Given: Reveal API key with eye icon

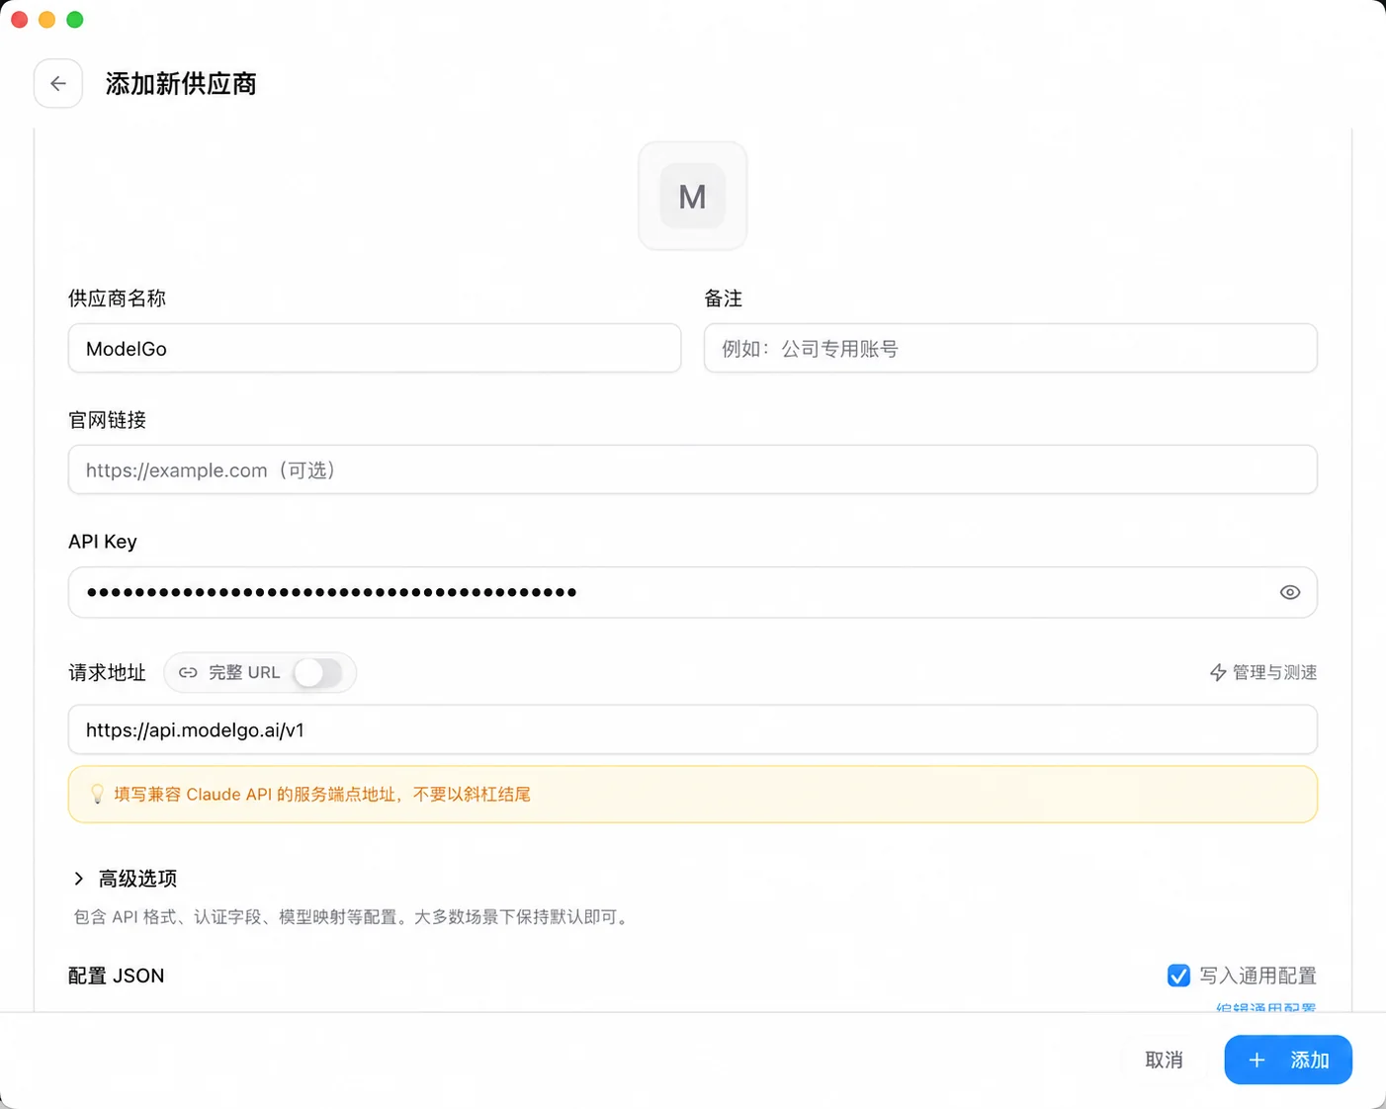Looking at the screenshot, I should 1290,592.
